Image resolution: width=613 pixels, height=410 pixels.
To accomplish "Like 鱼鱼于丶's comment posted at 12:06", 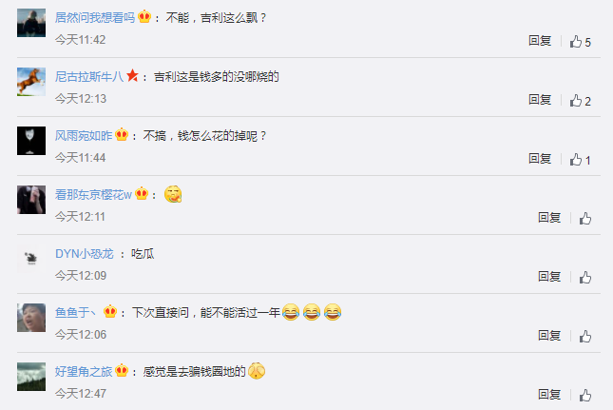I will [584, 336].
